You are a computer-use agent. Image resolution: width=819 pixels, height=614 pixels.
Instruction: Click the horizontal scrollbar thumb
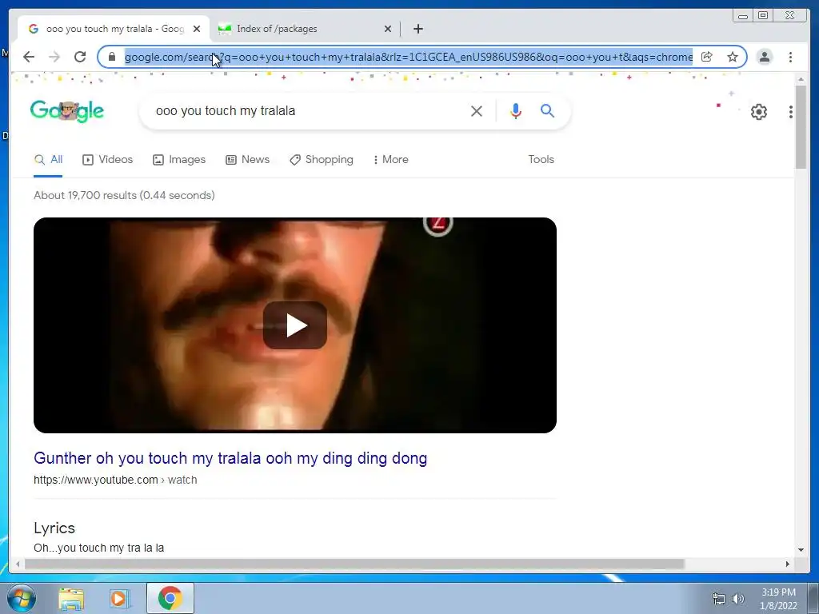pyautogui.click(x=354, y=564)
